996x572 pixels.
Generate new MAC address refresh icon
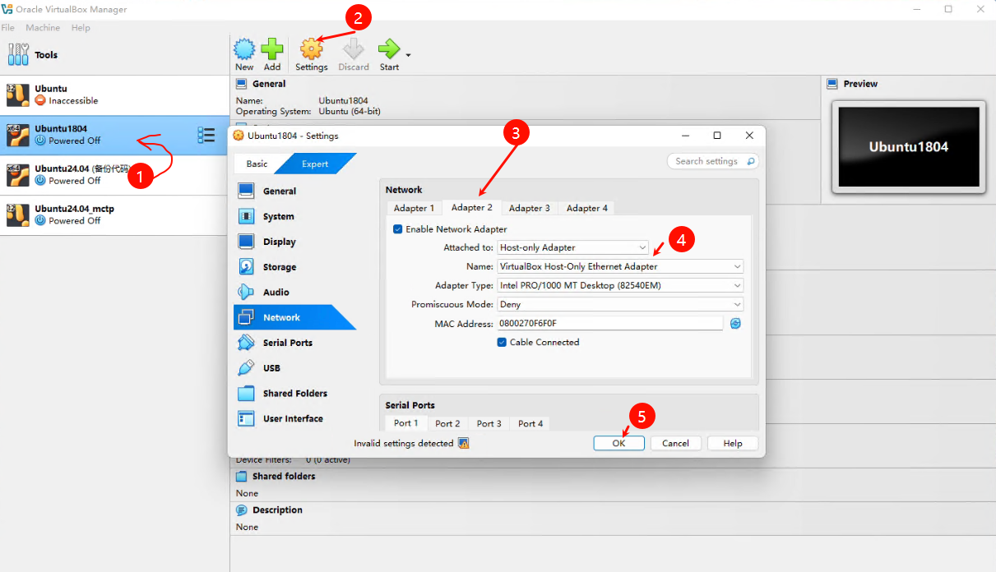click(x=735, y=324)
